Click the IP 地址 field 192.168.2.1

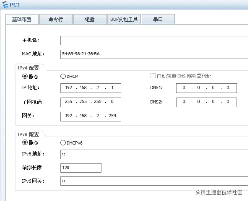point(91,88)
